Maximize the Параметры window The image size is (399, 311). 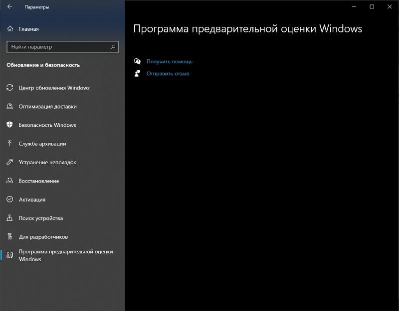click(x=372, y=6)
